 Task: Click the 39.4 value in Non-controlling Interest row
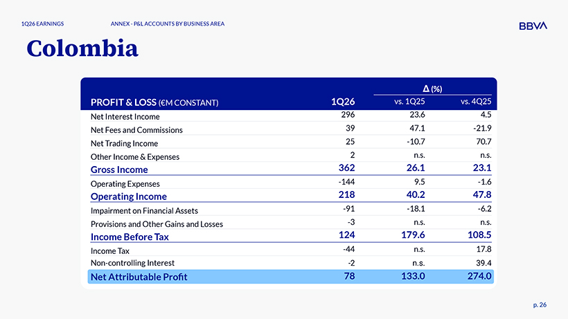coord(483,262)
